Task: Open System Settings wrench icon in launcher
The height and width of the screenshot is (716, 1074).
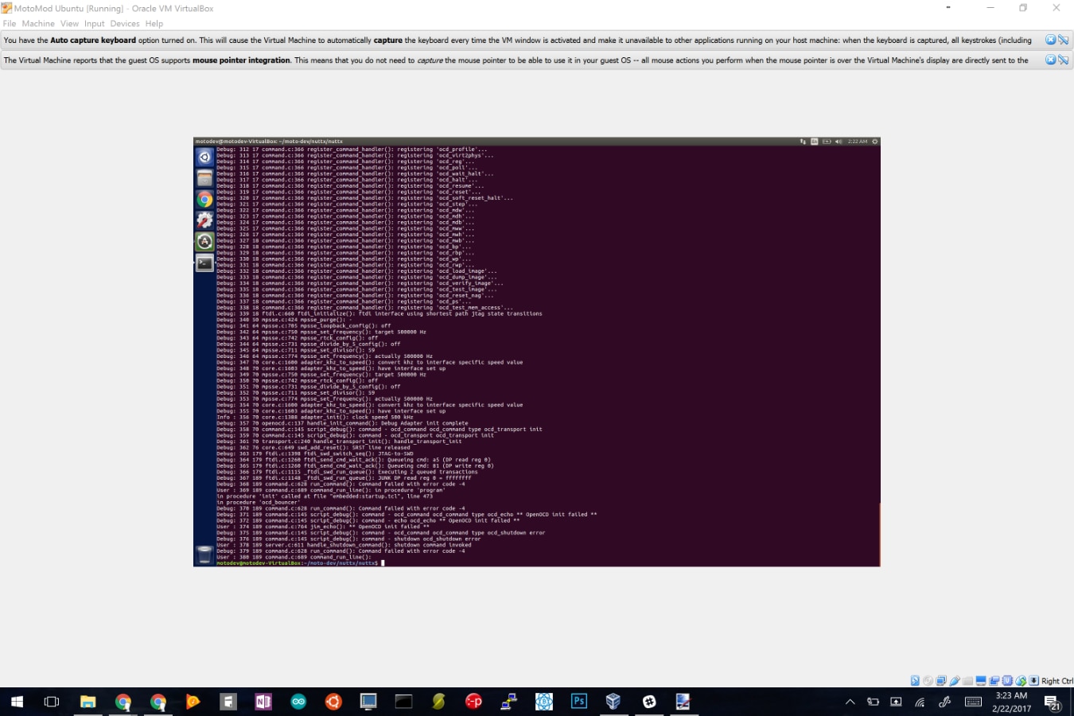Action: click(204, 220)
